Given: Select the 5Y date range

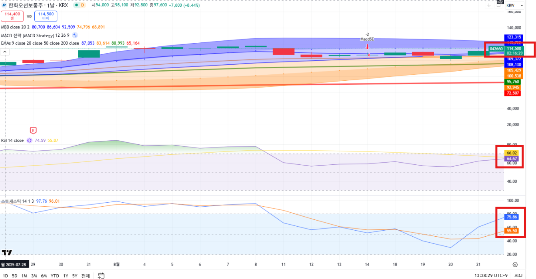Looking at the screenshot, I should [x=75, y=275].
